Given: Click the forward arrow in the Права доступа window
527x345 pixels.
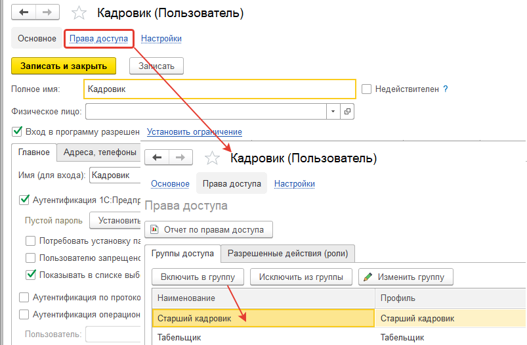Looking at the screenshot, I should click(x=181, y=157).
